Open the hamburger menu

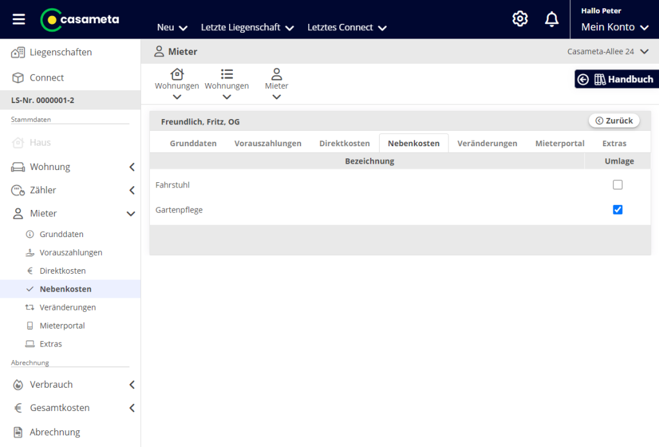[x=19, y=19]
